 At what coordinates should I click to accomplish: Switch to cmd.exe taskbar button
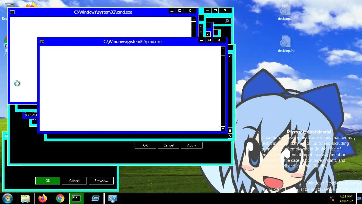[x=76, y=198]
